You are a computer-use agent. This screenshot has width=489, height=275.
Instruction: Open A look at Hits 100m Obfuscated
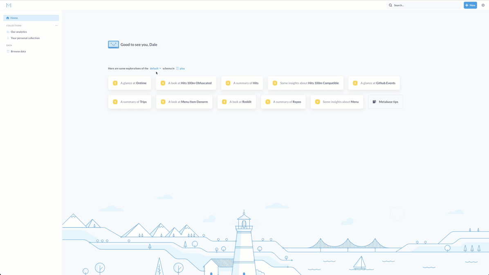point(186,83)
